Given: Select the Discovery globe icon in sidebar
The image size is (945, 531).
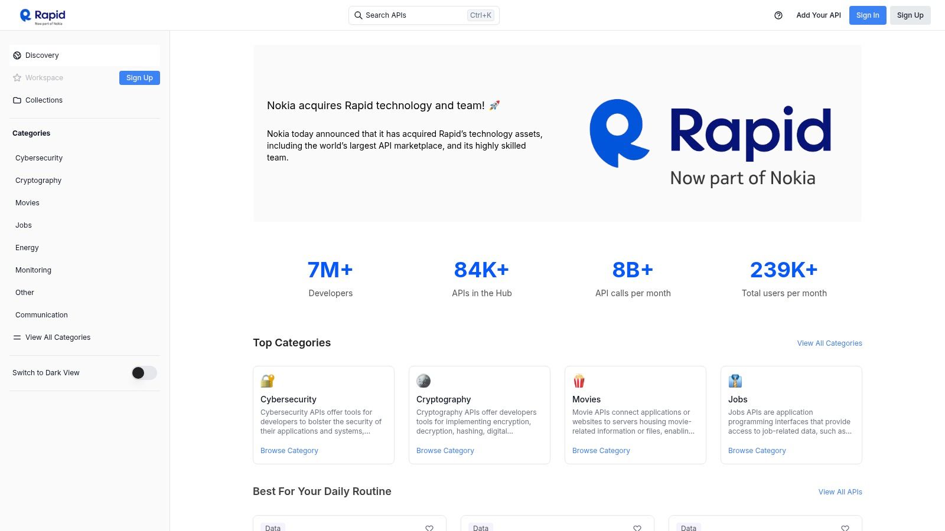Looking at the screenshot, I should 17,55.
